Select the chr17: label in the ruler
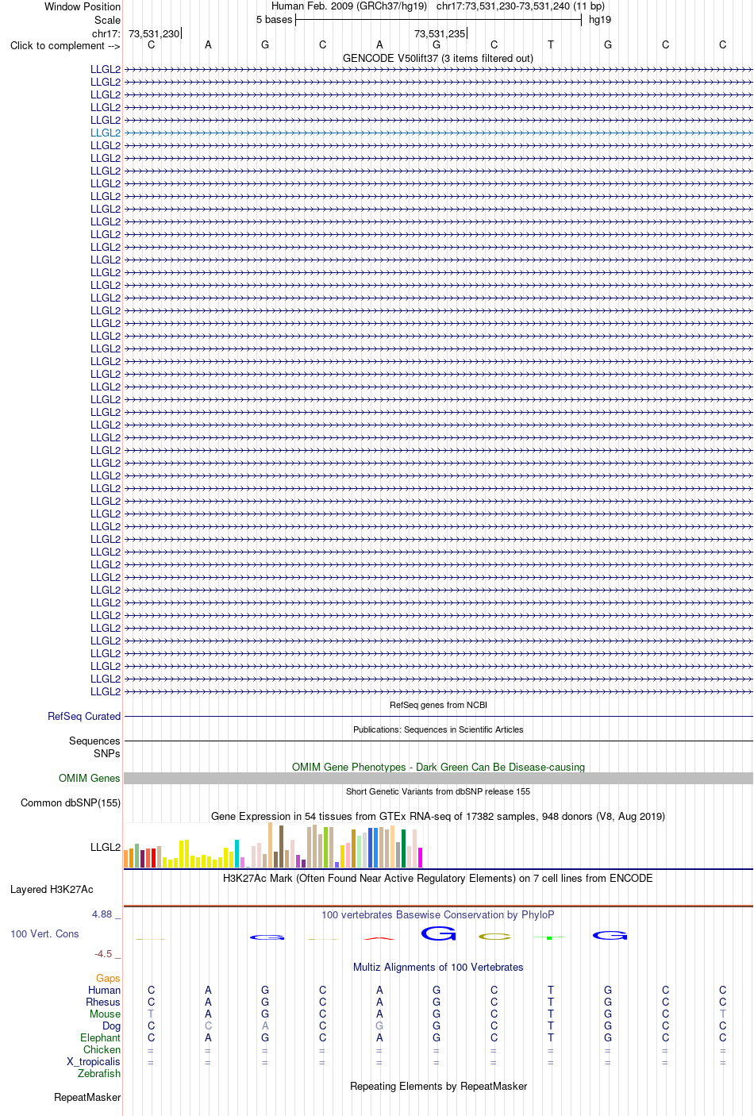Screen dimensions: 754x1116 (x=106, y=34)
